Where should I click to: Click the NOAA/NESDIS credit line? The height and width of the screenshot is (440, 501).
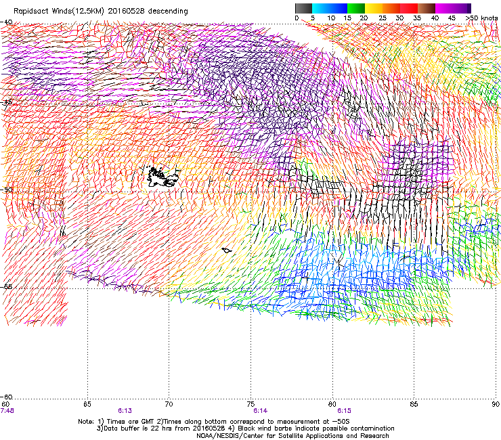tap(292, 436)
